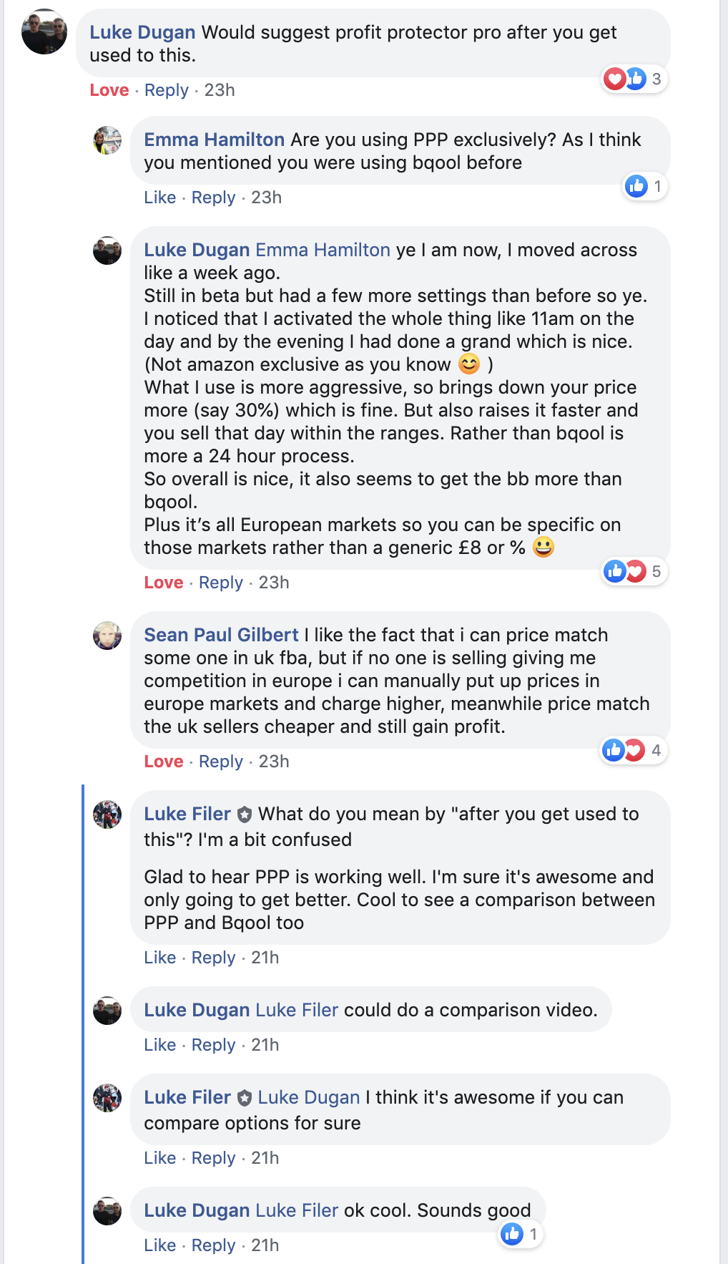Toggle the Love reaction on Sean Paul Gilbert's comment
The height and width of the screenshot is (1264, 728).
pos(164,762)
